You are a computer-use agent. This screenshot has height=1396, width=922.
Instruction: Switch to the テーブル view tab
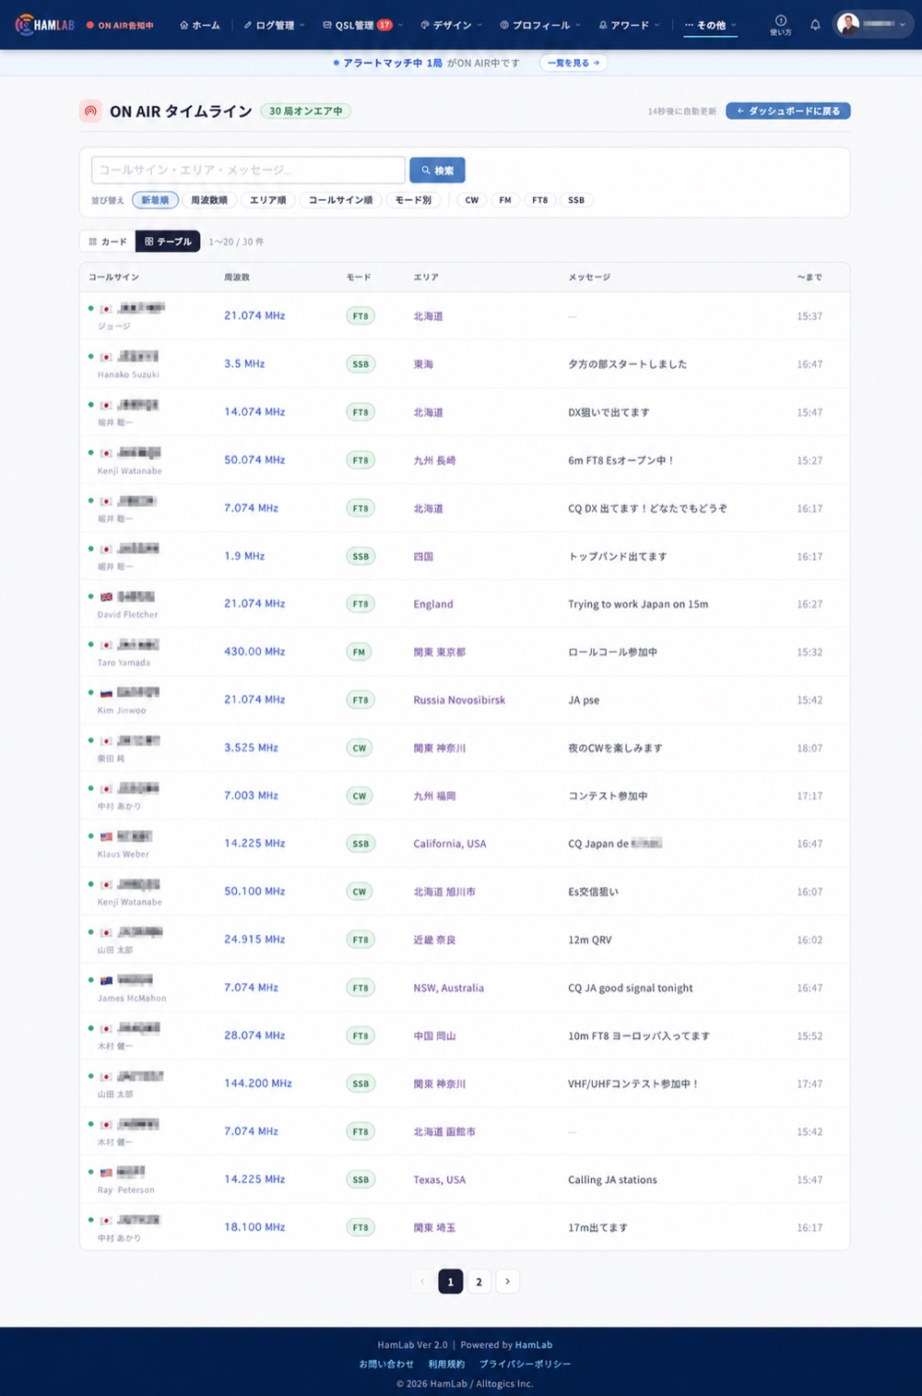pos(168,242)
